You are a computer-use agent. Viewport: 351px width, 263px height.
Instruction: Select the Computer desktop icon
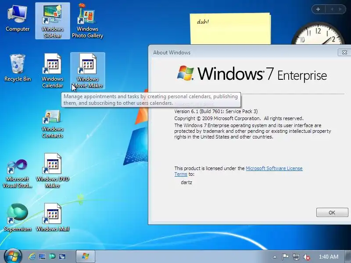click(18, 19)
